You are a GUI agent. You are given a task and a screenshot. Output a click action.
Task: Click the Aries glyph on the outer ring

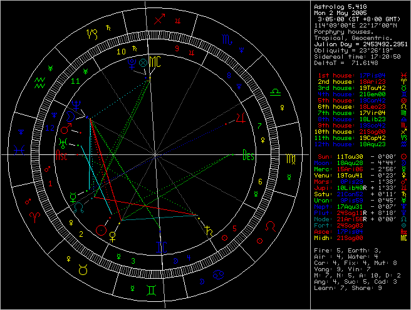tap(34, 218)
